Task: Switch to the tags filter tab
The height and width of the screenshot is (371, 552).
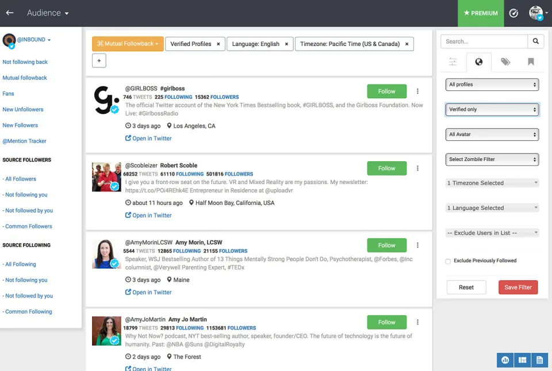Action: coord(505,62)
